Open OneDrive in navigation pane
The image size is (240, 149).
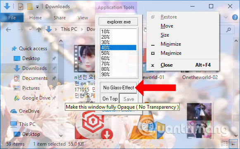click(x=25, y=111)
